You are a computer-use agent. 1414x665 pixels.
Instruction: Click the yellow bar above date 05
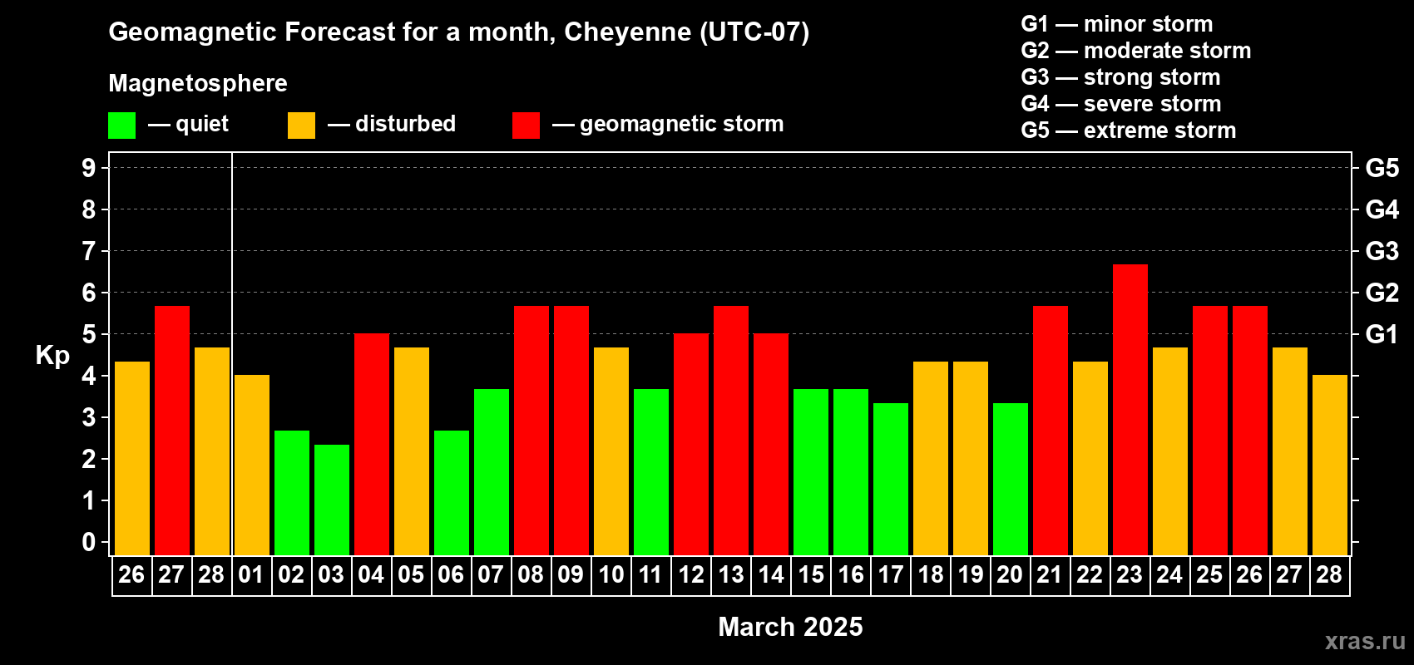point(412,451)
